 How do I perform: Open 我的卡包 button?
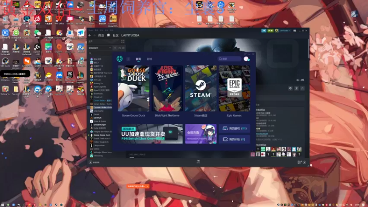(x=234, y=139)
